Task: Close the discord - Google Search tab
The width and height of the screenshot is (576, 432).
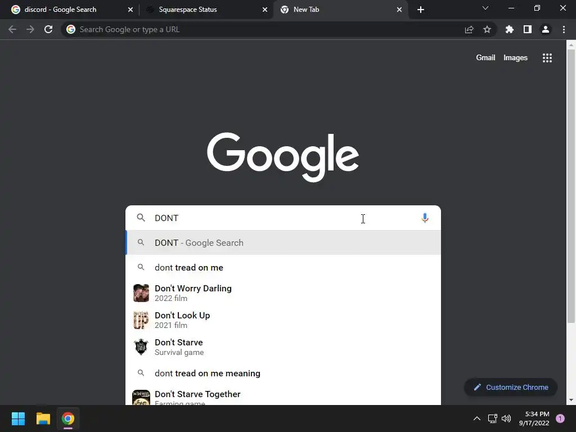Action: click(130, 10)
